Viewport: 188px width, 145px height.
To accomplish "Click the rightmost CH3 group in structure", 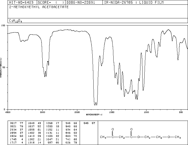I will 178,137.
